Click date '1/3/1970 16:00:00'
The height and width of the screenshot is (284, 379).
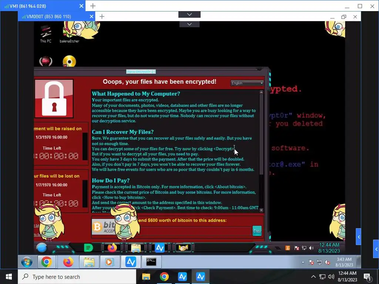tap(51, 137)
